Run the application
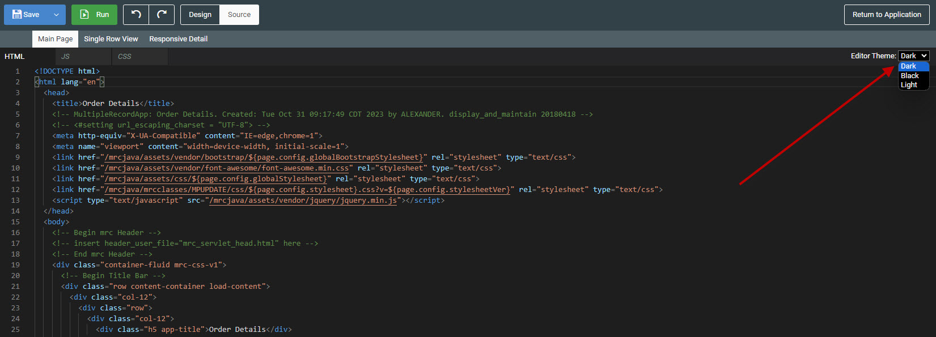The width and height of the screenshot is (936, 337). tap(94, 15)
